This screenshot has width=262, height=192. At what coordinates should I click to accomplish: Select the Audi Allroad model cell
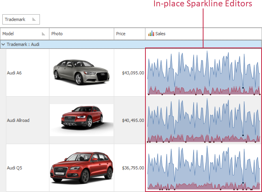[28, 120]
